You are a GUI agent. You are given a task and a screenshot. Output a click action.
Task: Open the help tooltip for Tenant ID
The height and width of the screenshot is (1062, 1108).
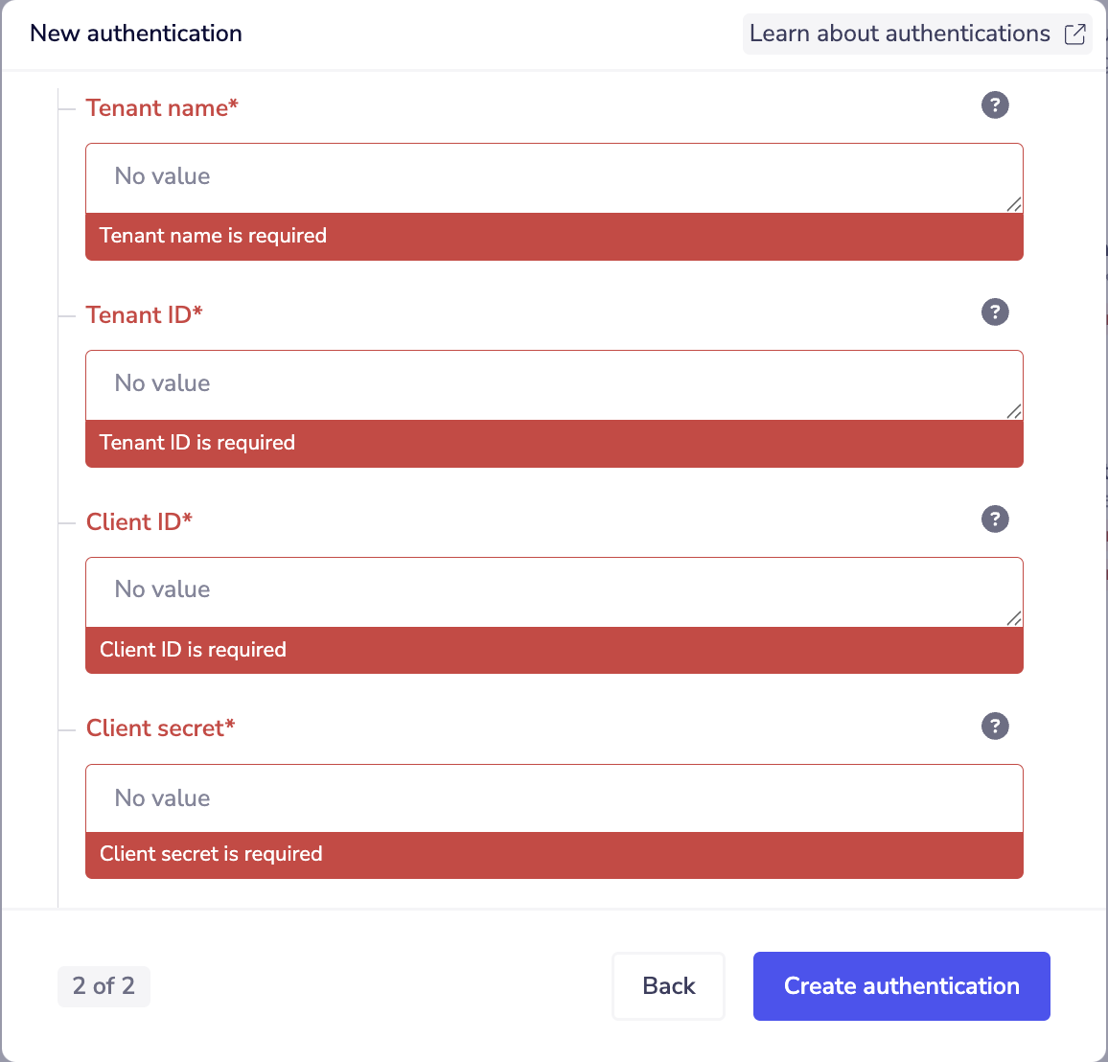tap(995, 312)
